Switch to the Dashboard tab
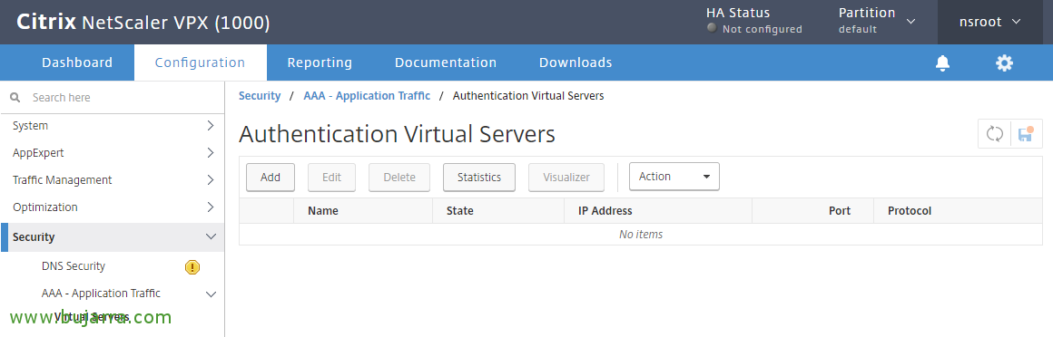Viewport: 1053px width, 337px height. tap(77, 63)
